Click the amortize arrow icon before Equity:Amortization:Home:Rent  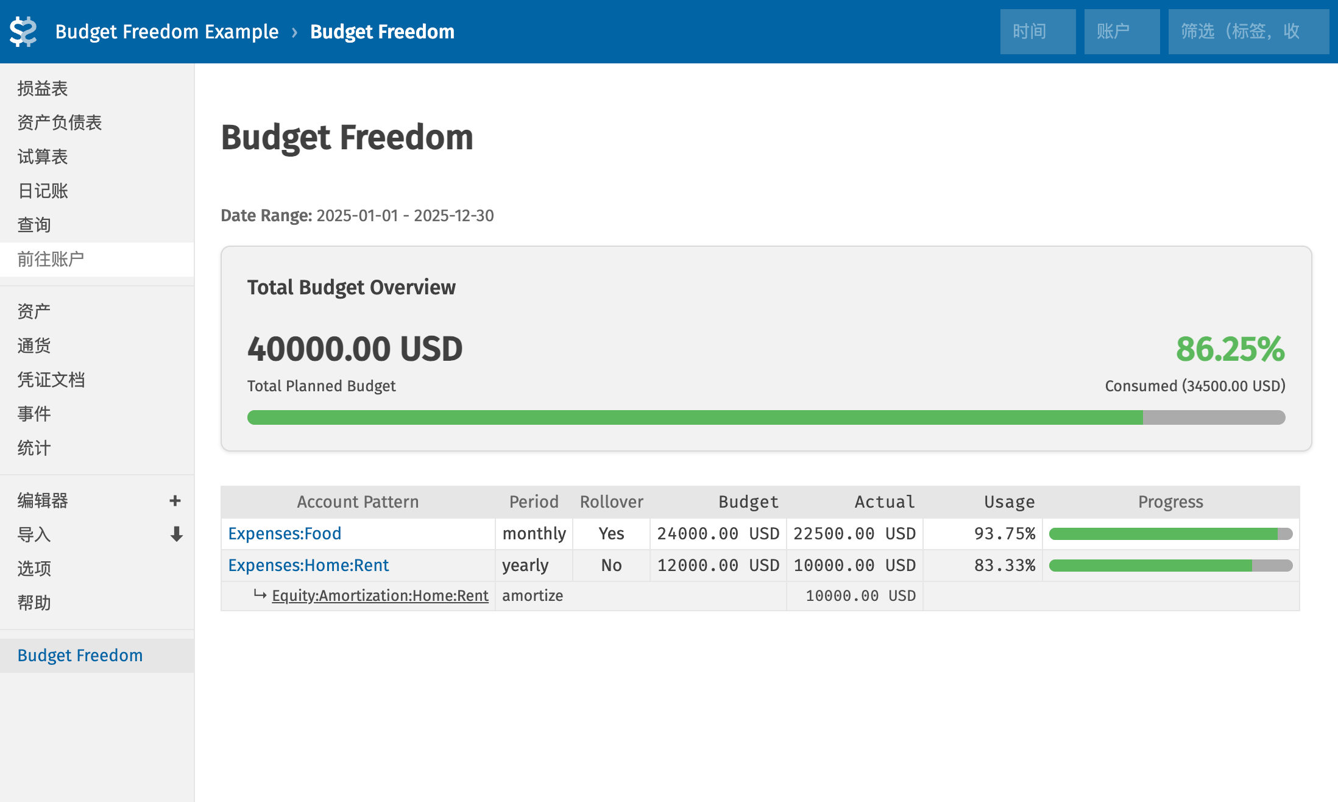[260, 595]
